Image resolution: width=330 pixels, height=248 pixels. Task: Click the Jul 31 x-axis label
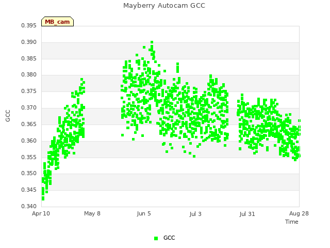click(247, 214)
